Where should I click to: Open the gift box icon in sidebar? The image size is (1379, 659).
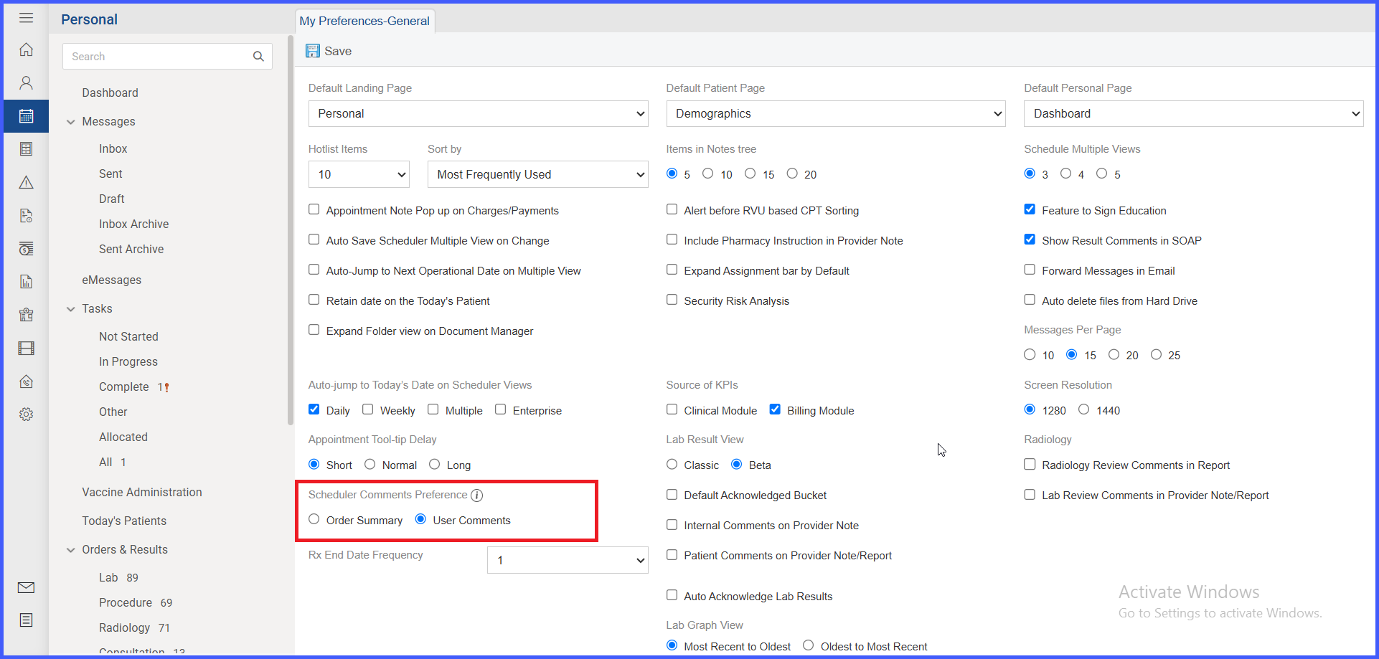26,315
